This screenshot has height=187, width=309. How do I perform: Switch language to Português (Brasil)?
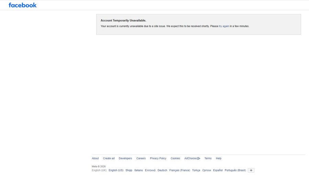pyautogui.click(x=235, y=170)
